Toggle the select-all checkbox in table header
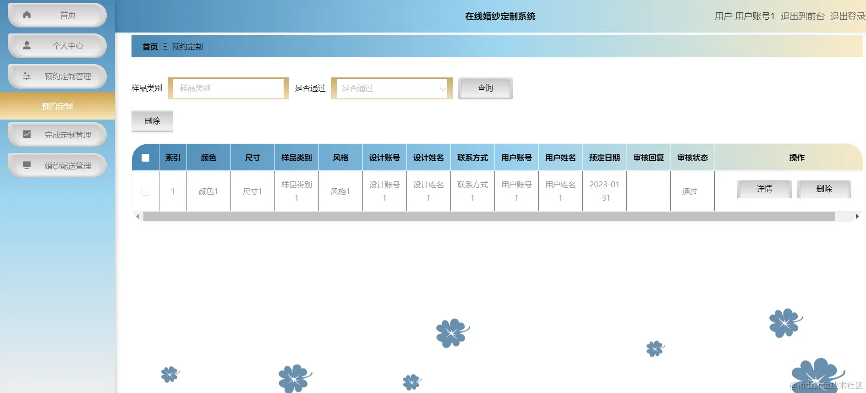This screenshot has width=866, height=393. (146, 158)
